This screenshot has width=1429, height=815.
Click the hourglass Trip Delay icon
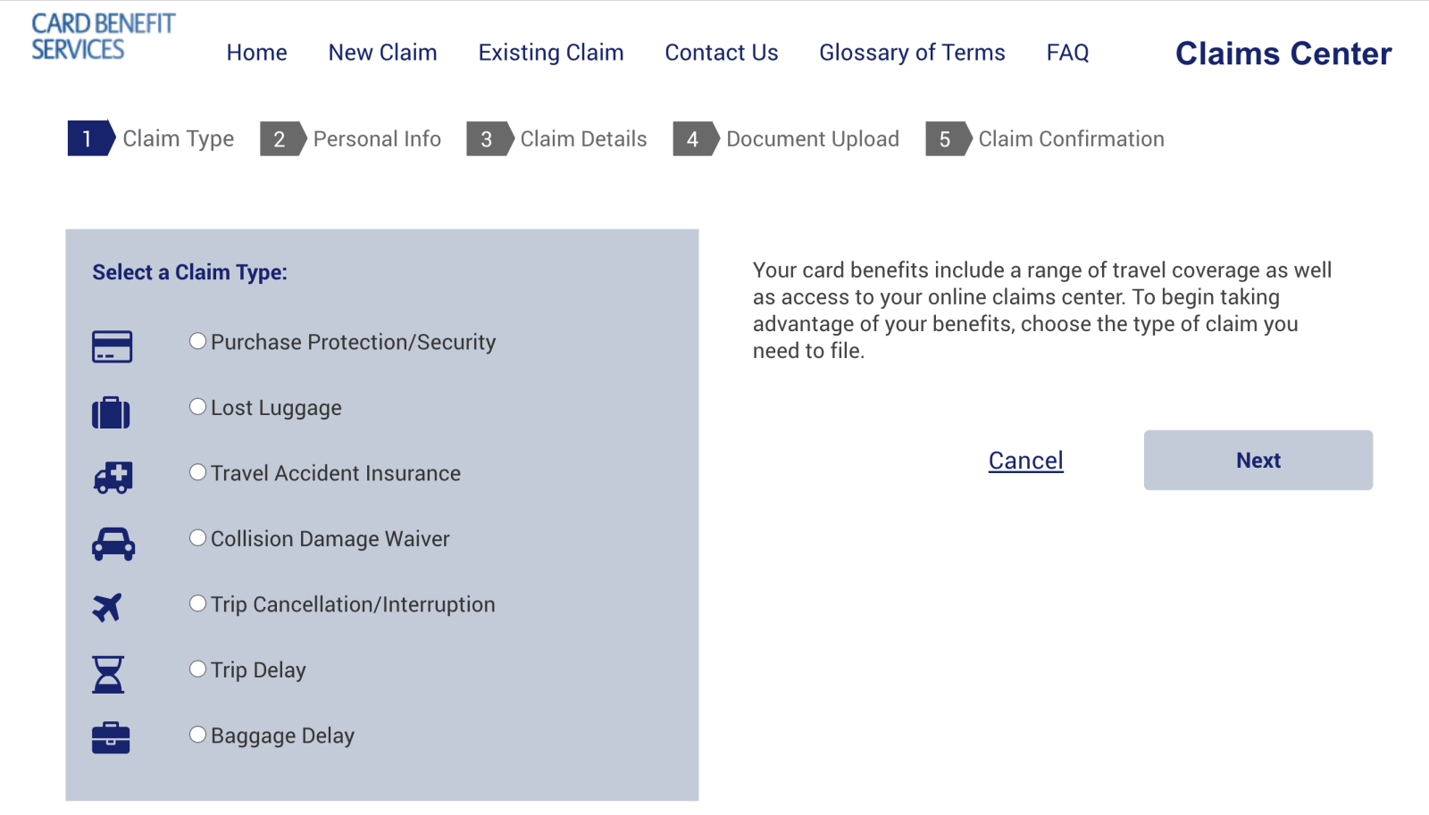click(x=108, y=674)
